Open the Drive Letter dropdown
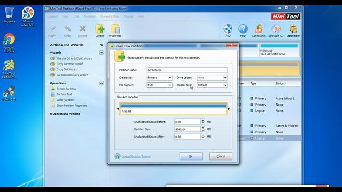Screen dimensions: 342x192 coord(225,78)
